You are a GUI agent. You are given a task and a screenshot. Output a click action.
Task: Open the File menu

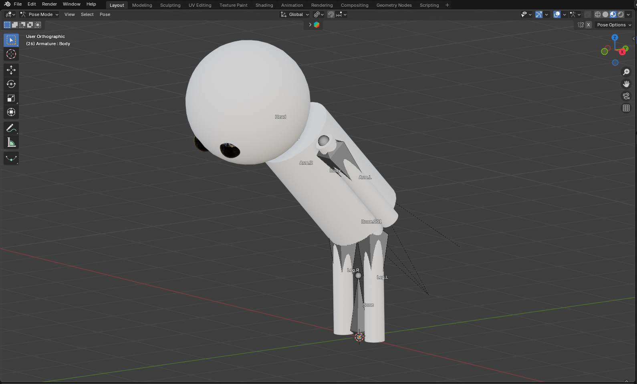[x=18, y=4]
